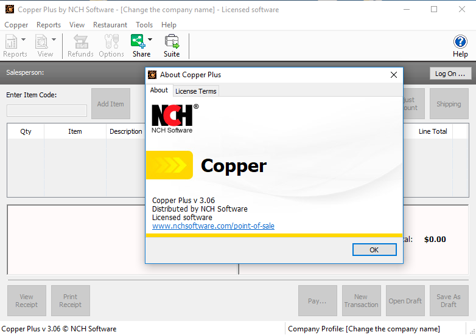Open the Restaurant menu
The image size is (476, 335).
click(110, 25)
